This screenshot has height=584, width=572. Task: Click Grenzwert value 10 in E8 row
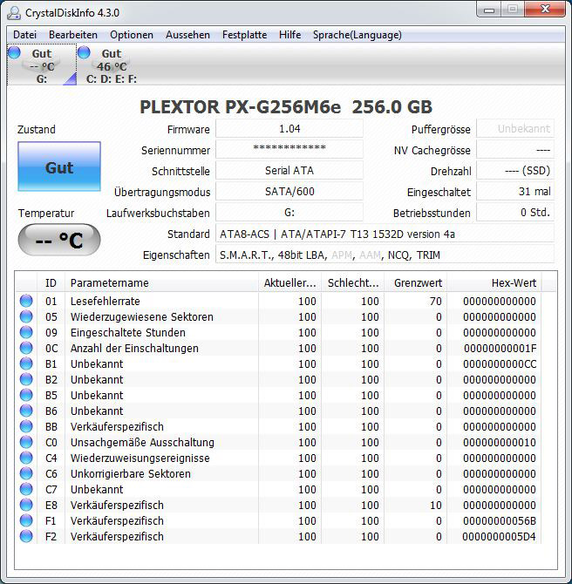(x=435, y=505)
